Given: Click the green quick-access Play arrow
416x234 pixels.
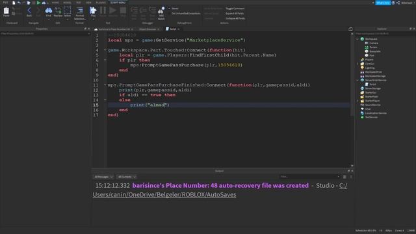Looking at the screenshot, I should [x=38, y=3].
